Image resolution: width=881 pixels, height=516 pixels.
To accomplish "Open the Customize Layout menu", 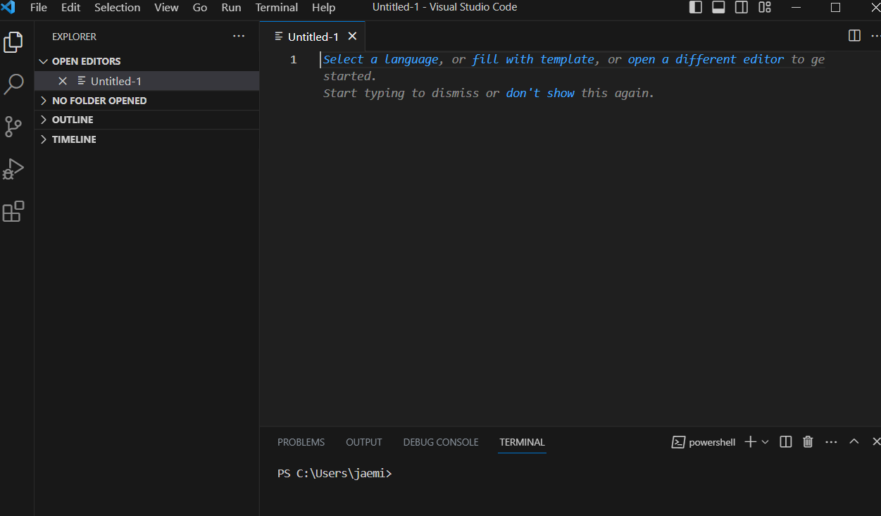I will [765, 8].
